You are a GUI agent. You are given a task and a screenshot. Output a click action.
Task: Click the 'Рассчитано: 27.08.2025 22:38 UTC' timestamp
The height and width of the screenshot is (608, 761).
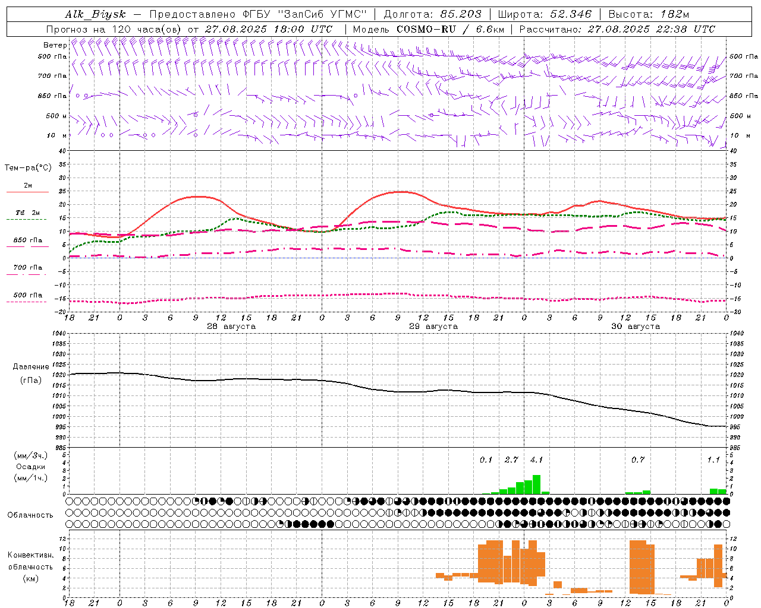tap(617, 29)
